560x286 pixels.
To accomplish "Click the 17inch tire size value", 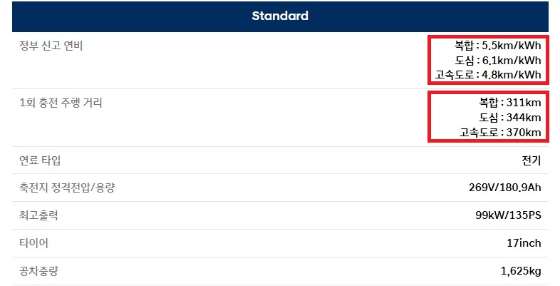I will click(524, 243).
